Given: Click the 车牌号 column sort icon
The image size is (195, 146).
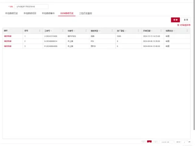Looking at the screenshot, I should pos(86,31).
